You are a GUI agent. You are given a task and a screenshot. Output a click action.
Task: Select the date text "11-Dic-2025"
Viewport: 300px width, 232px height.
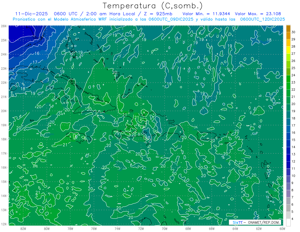(31, 14)
